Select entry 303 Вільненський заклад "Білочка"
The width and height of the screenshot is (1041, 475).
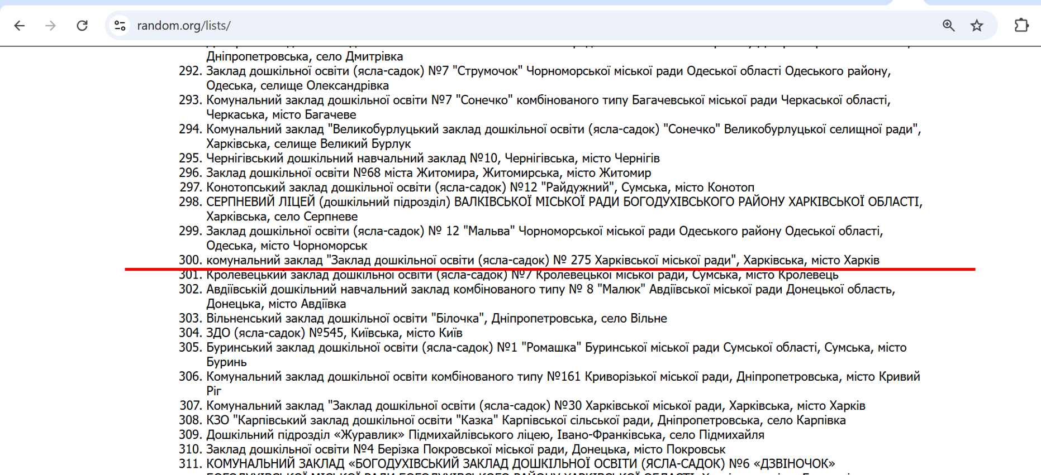click(x=436, y=319)
